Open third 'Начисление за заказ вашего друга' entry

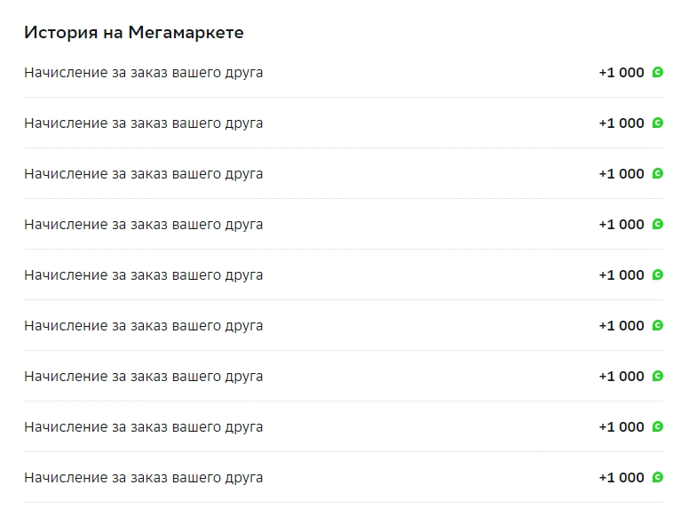[x=344, y=173]
